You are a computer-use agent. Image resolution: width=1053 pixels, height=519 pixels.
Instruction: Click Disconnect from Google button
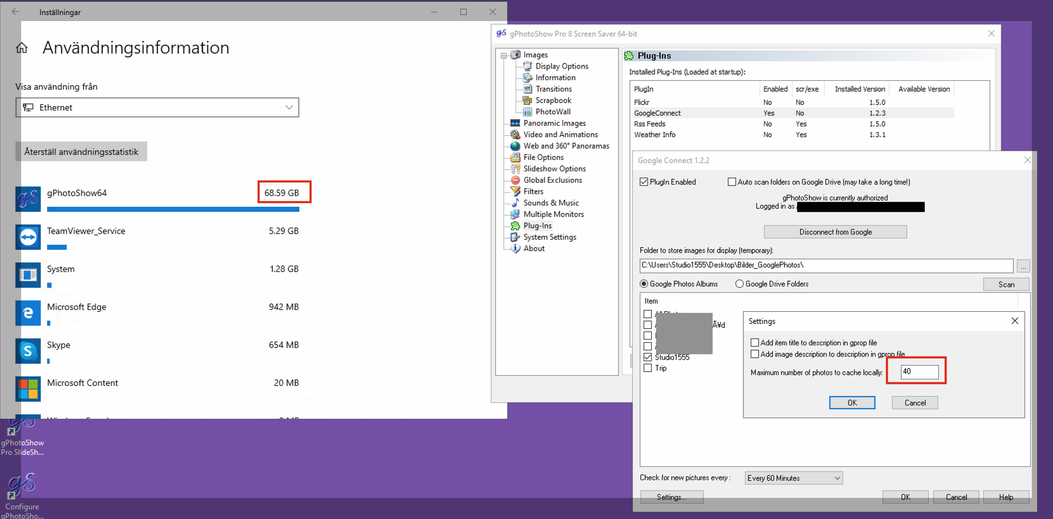835,232
